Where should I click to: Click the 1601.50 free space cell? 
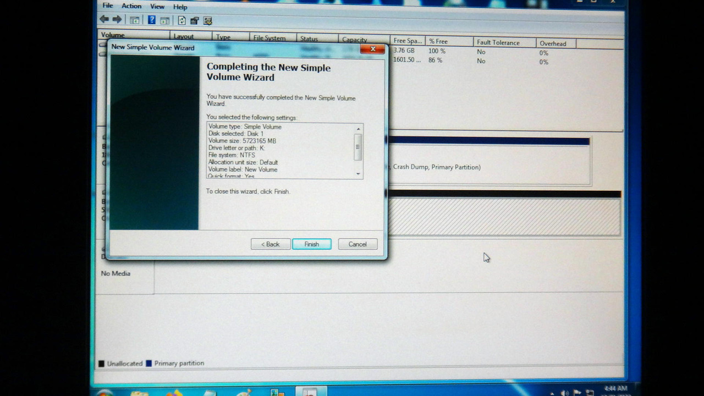407,59
